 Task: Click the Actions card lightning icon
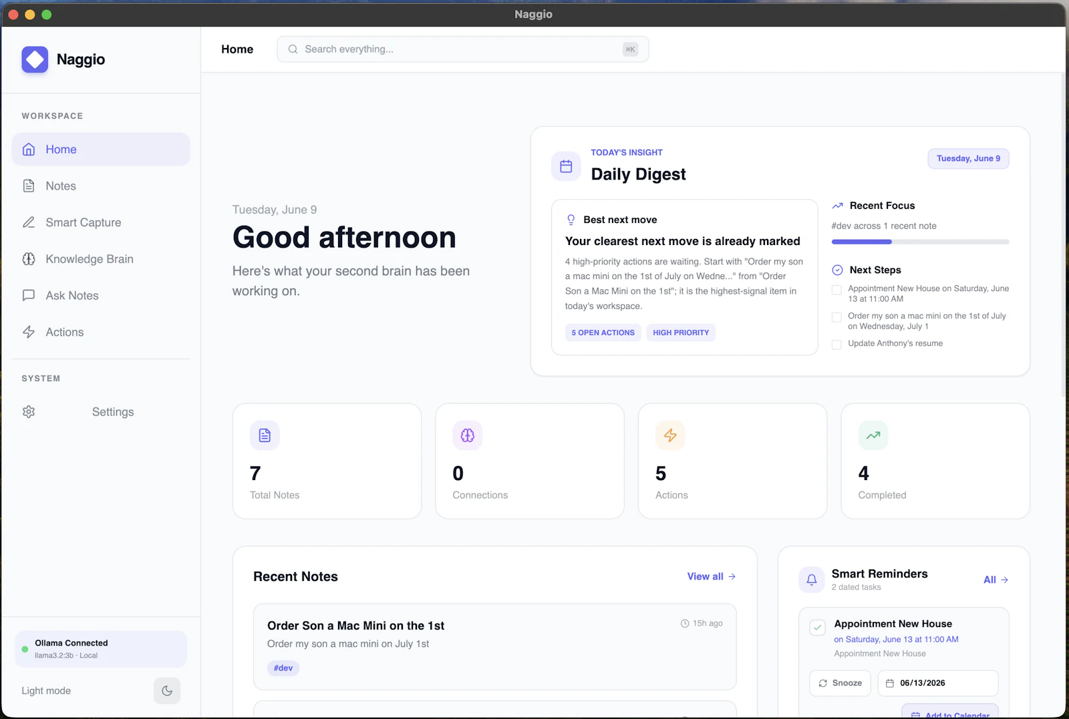point(670,435)
